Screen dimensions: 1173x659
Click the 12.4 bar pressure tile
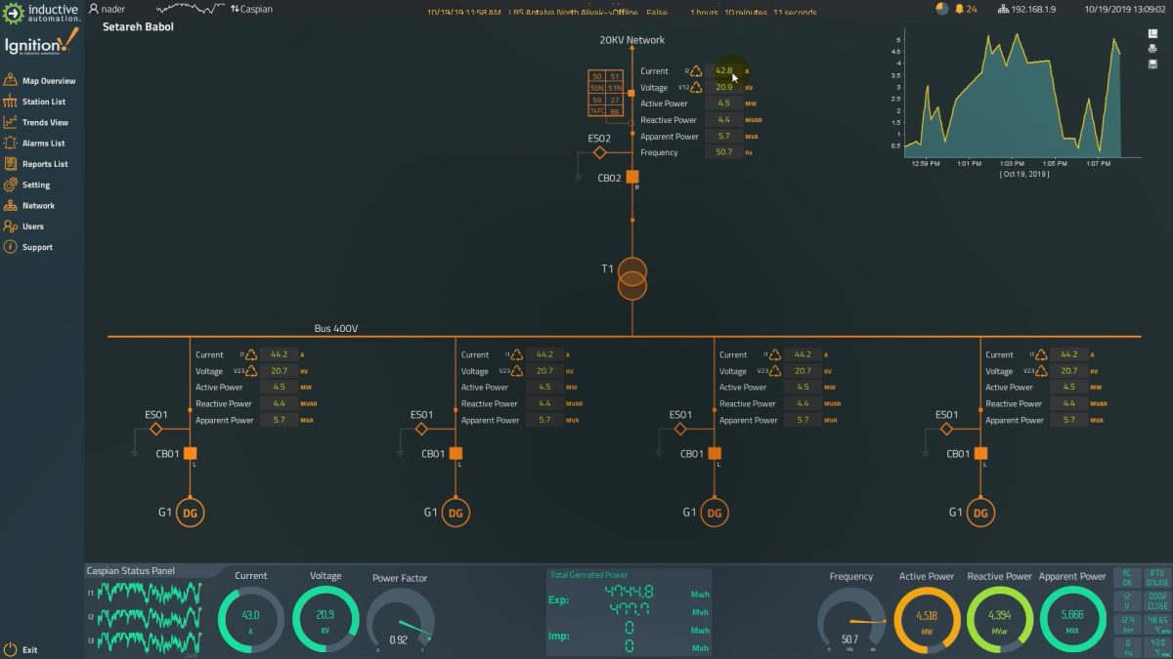point(1127,623)
